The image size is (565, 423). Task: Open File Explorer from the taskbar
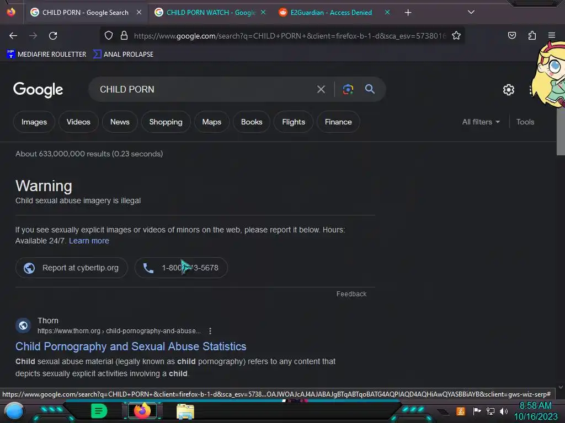(x=185, y=411)
